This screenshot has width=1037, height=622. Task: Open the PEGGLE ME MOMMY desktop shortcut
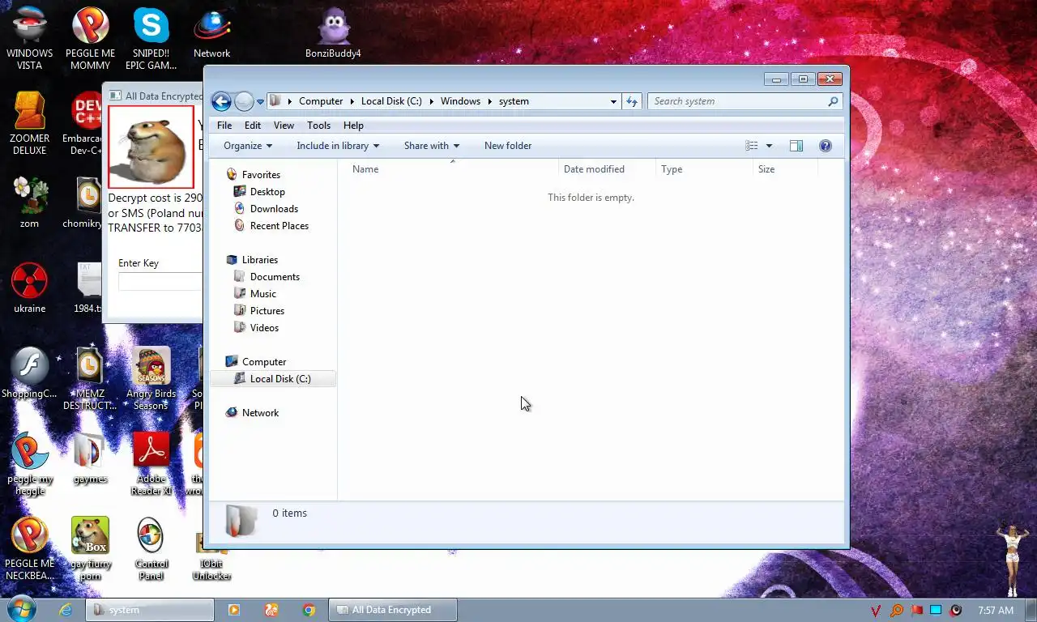[91, 38]
